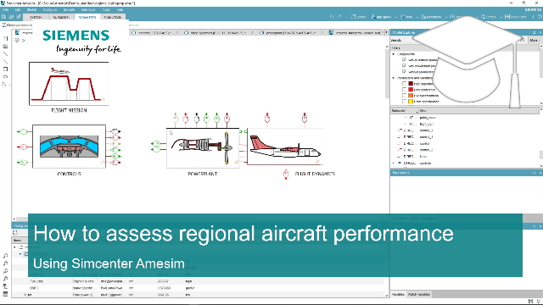Close the controls document tab
Viewport: 543px width, 305px height.
click(176, 32)
